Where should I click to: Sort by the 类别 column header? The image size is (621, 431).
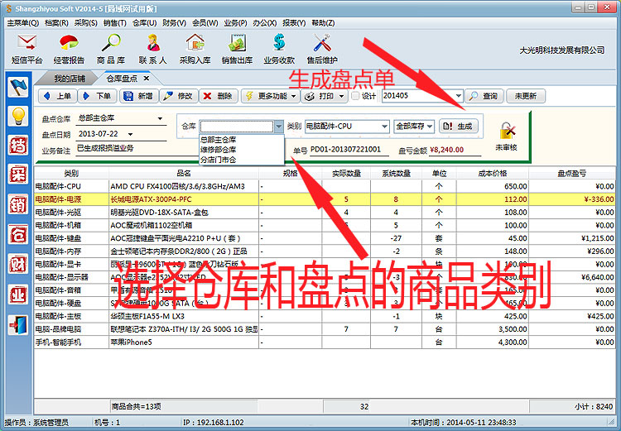[71, 174]
